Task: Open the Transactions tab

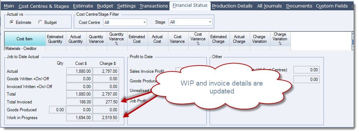Action: (x=154, y=6)
